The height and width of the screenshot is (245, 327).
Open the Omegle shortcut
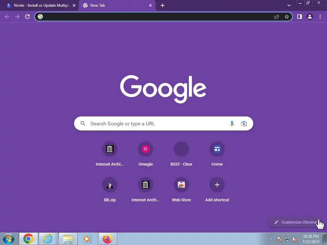[x=146, y=154]
